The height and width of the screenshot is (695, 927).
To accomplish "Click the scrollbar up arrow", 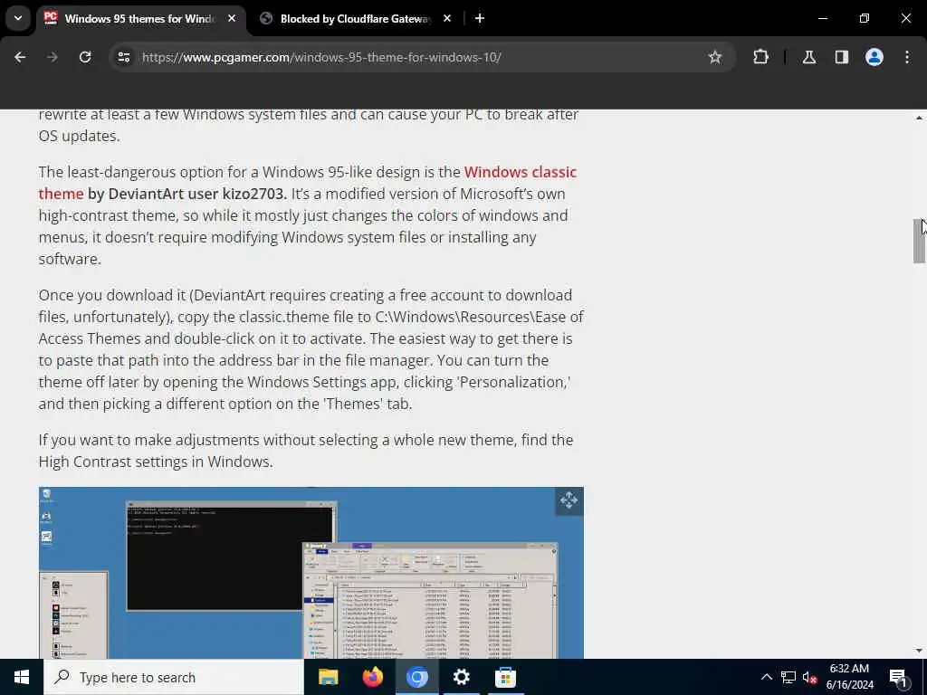I will [x=919, y=118].
